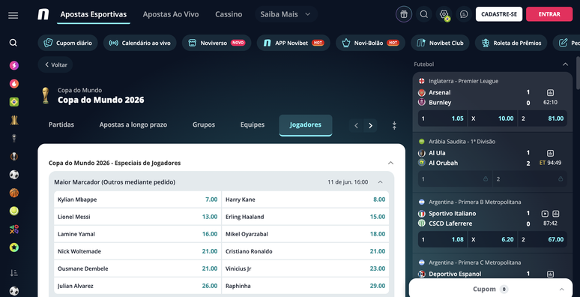Open Noviverso shortcut
Image resolution: width=580 pixels, height=297 pixels.
(217, 43)
